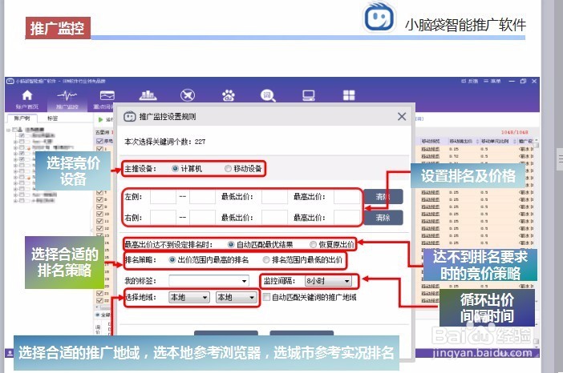The image size is (563, 373).
Task: Choose 自动匹配最优结果 option
Action: [x=231, y=245]
